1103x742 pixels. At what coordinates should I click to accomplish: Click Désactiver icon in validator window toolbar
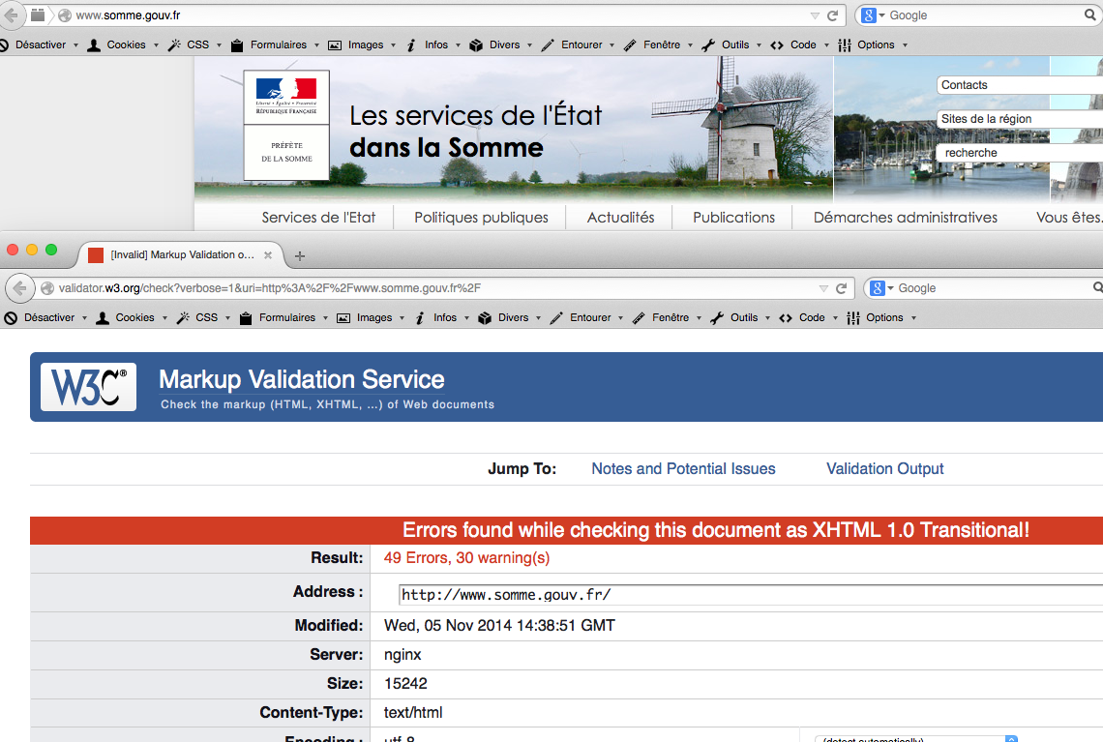(x=11, y=318)
